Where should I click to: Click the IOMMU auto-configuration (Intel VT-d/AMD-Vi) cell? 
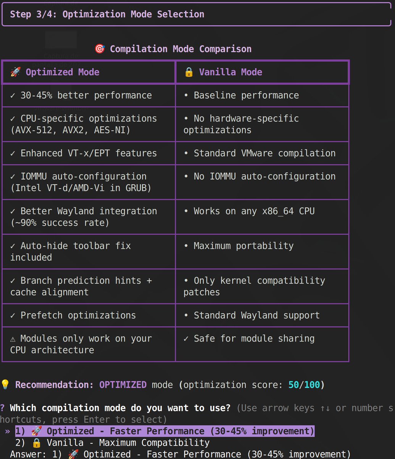(x=89, y=182)
